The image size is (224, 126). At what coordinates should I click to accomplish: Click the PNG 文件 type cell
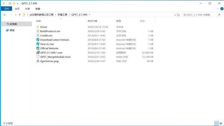(x=121, y=61)
